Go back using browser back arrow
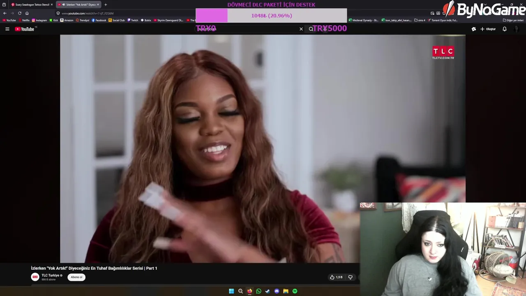Screen dimensions: 526x296 pyautogui.click(x=5, y=13)
